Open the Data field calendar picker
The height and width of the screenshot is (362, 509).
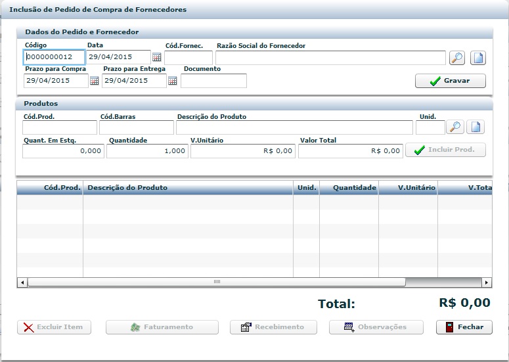pyautogui.click(x=157, y=58)
